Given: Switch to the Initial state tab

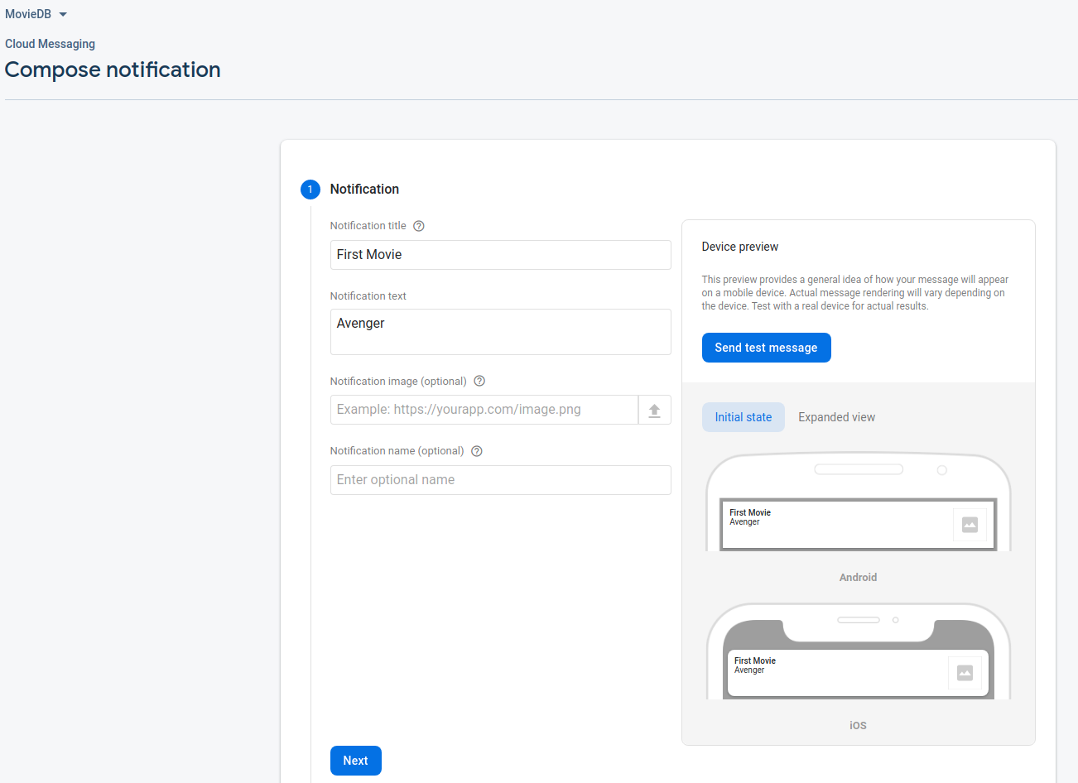Looking at the screenshot, I should coord(743,417).
